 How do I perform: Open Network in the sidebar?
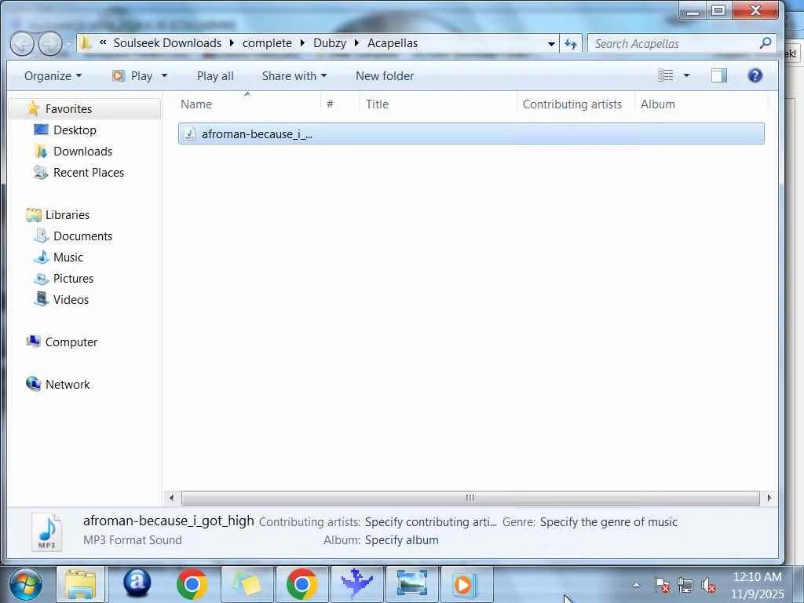pos(68,385)
